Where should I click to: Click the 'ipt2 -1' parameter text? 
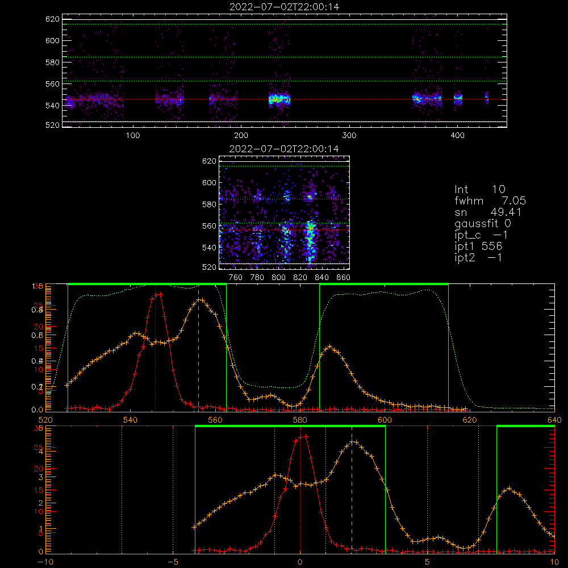(478, 257)
